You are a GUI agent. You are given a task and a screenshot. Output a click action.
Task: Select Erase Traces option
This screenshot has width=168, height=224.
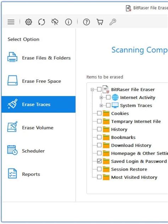click(x=39, y=104)
